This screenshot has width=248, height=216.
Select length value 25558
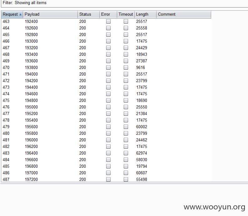point(141,28)
